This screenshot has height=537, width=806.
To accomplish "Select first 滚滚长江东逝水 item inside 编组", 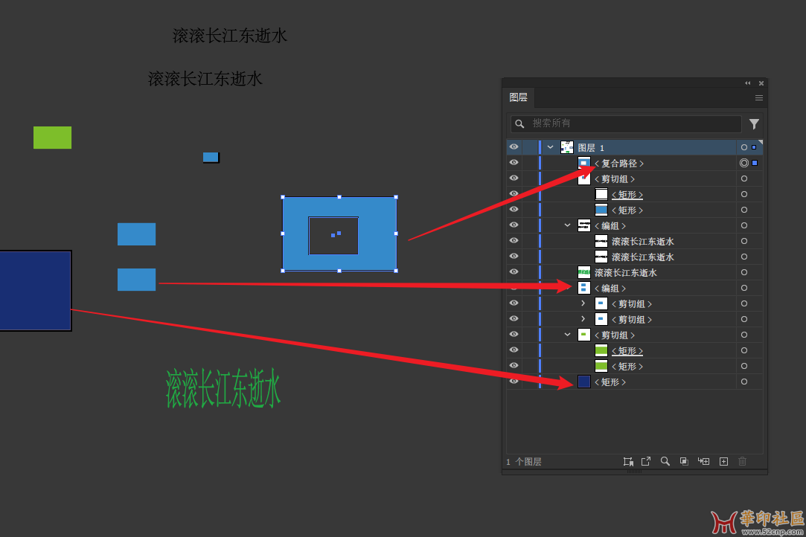I will click(x=642, y=242).
